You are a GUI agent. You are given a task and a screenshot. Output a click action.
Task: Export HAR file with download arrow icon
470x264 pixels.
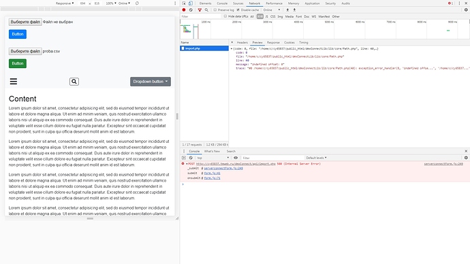pos(294,10)
